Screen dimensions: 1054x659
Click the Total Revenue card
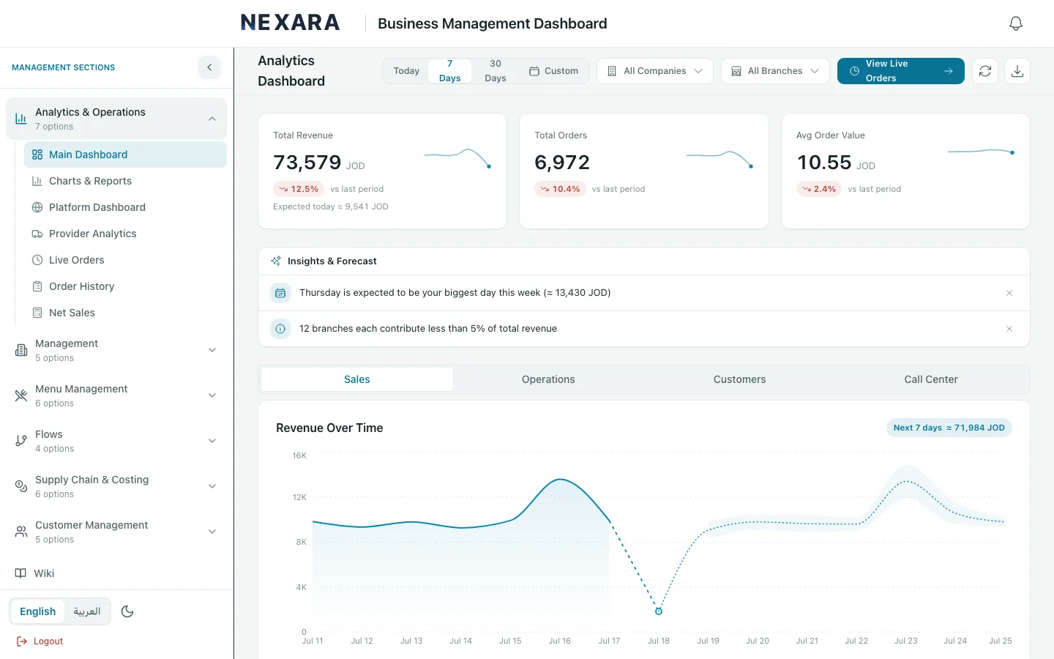click(x=383, y=171)
